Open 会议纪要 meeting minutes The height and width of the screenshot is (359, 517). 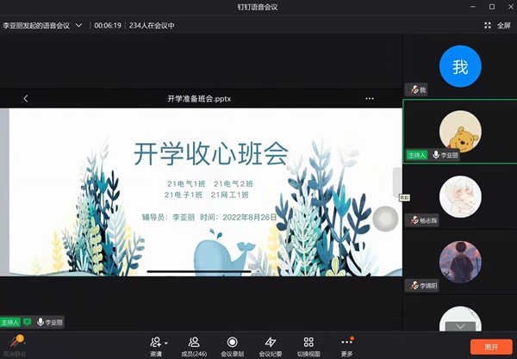click(271, 345)
